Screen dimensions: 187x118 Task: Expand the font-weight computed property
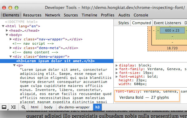coord(117,76)
